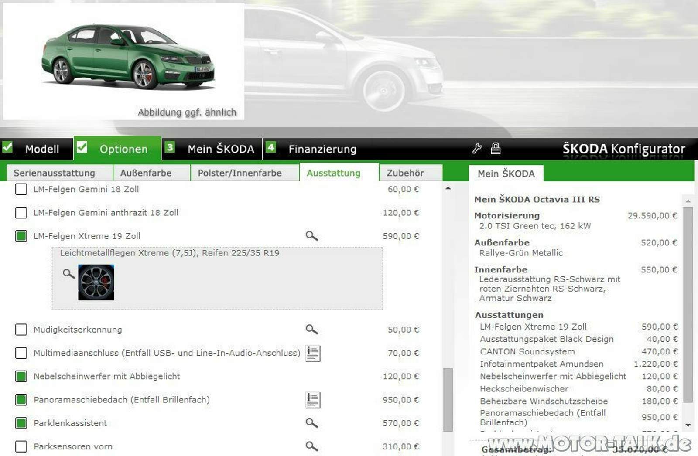Click the wrench tool icon
Screen dimensions: 698x456
point(477,149)
